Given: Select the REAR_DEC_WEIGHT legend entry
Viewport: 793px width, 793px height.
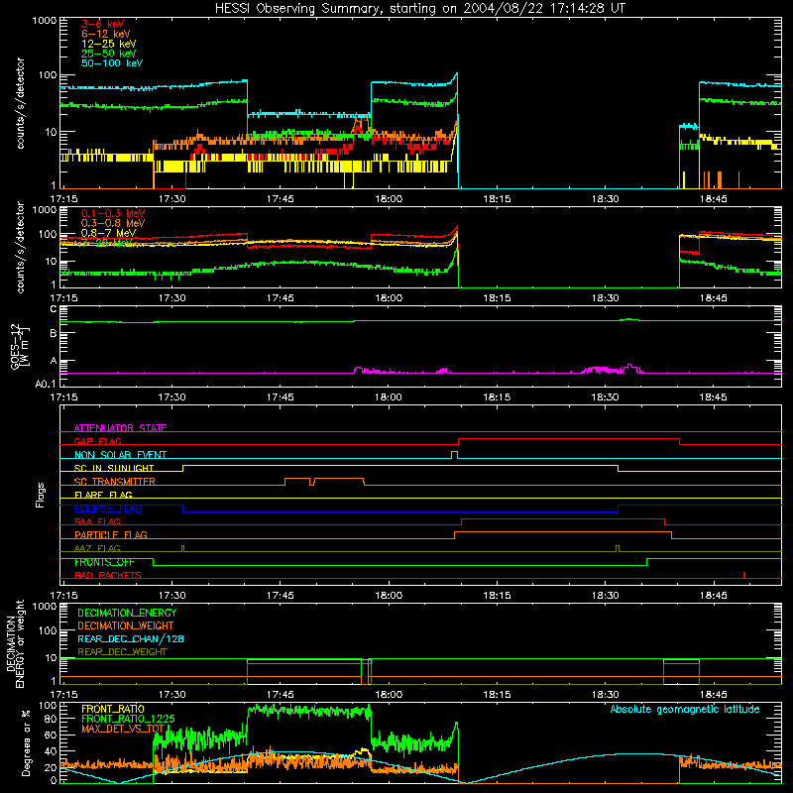Looking at the screenshot, I should pyautogui.click(x=122, y=652).
